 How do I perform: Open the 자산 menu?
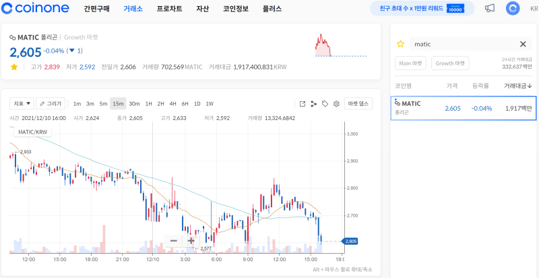(x=203, y=9)
